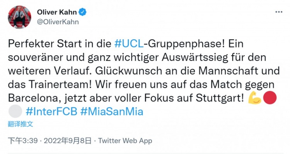The height and width of the screenshot is (154, 290).
Task: Click the 2022年9月8日 date
Action: coord(68,141)
